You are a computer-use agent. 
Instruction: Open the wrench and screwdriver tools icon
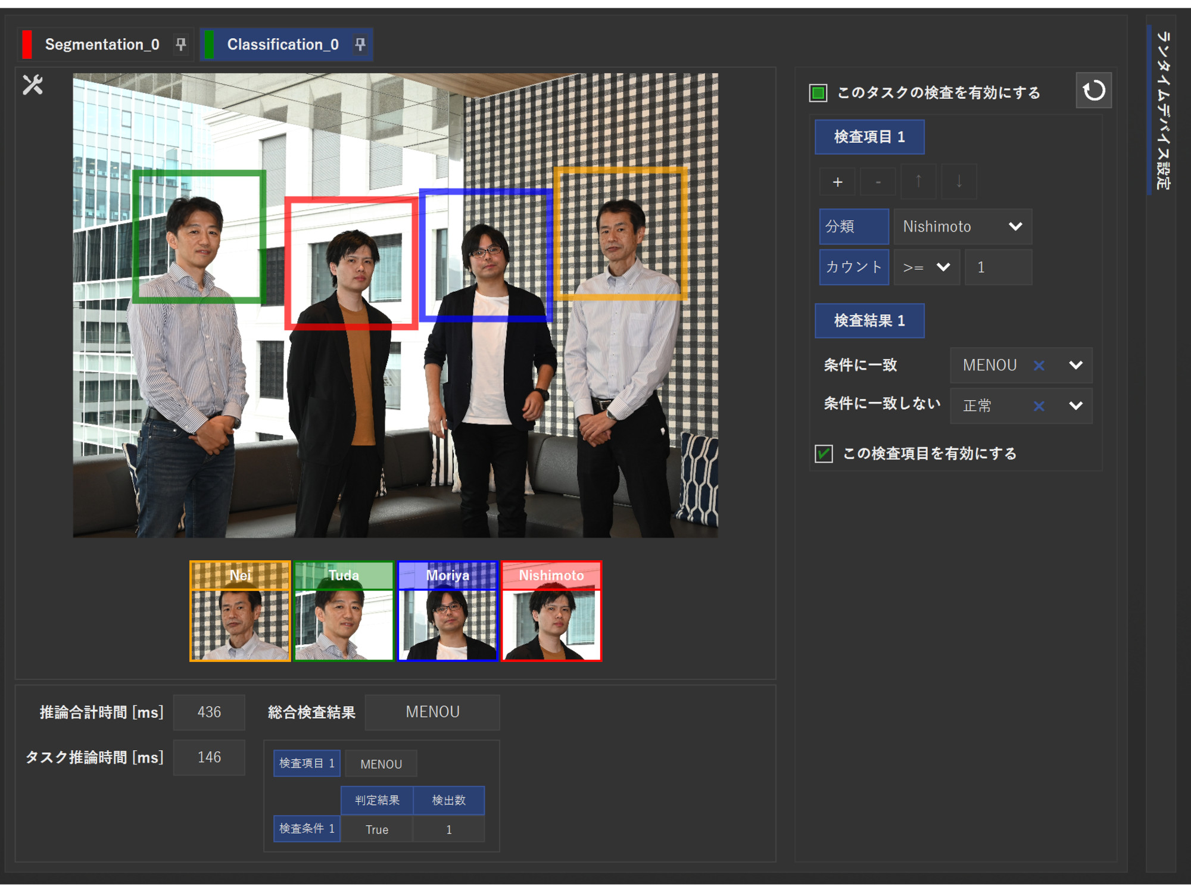point(33,85)
